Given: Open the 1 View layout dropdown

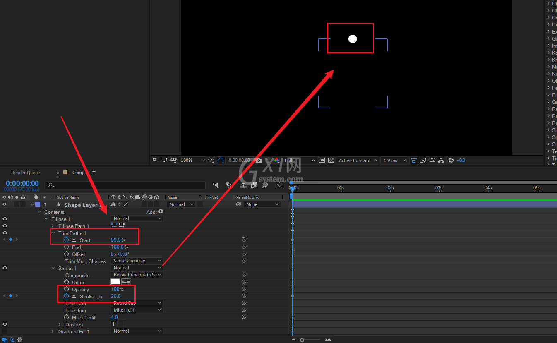Looking at the screenshot, I should pos(395,160).
